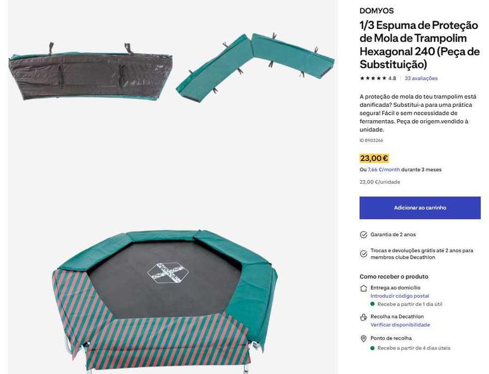The height and width of the screenshot is (374, 489).
Task: Click the product title text
Action: 420,45
